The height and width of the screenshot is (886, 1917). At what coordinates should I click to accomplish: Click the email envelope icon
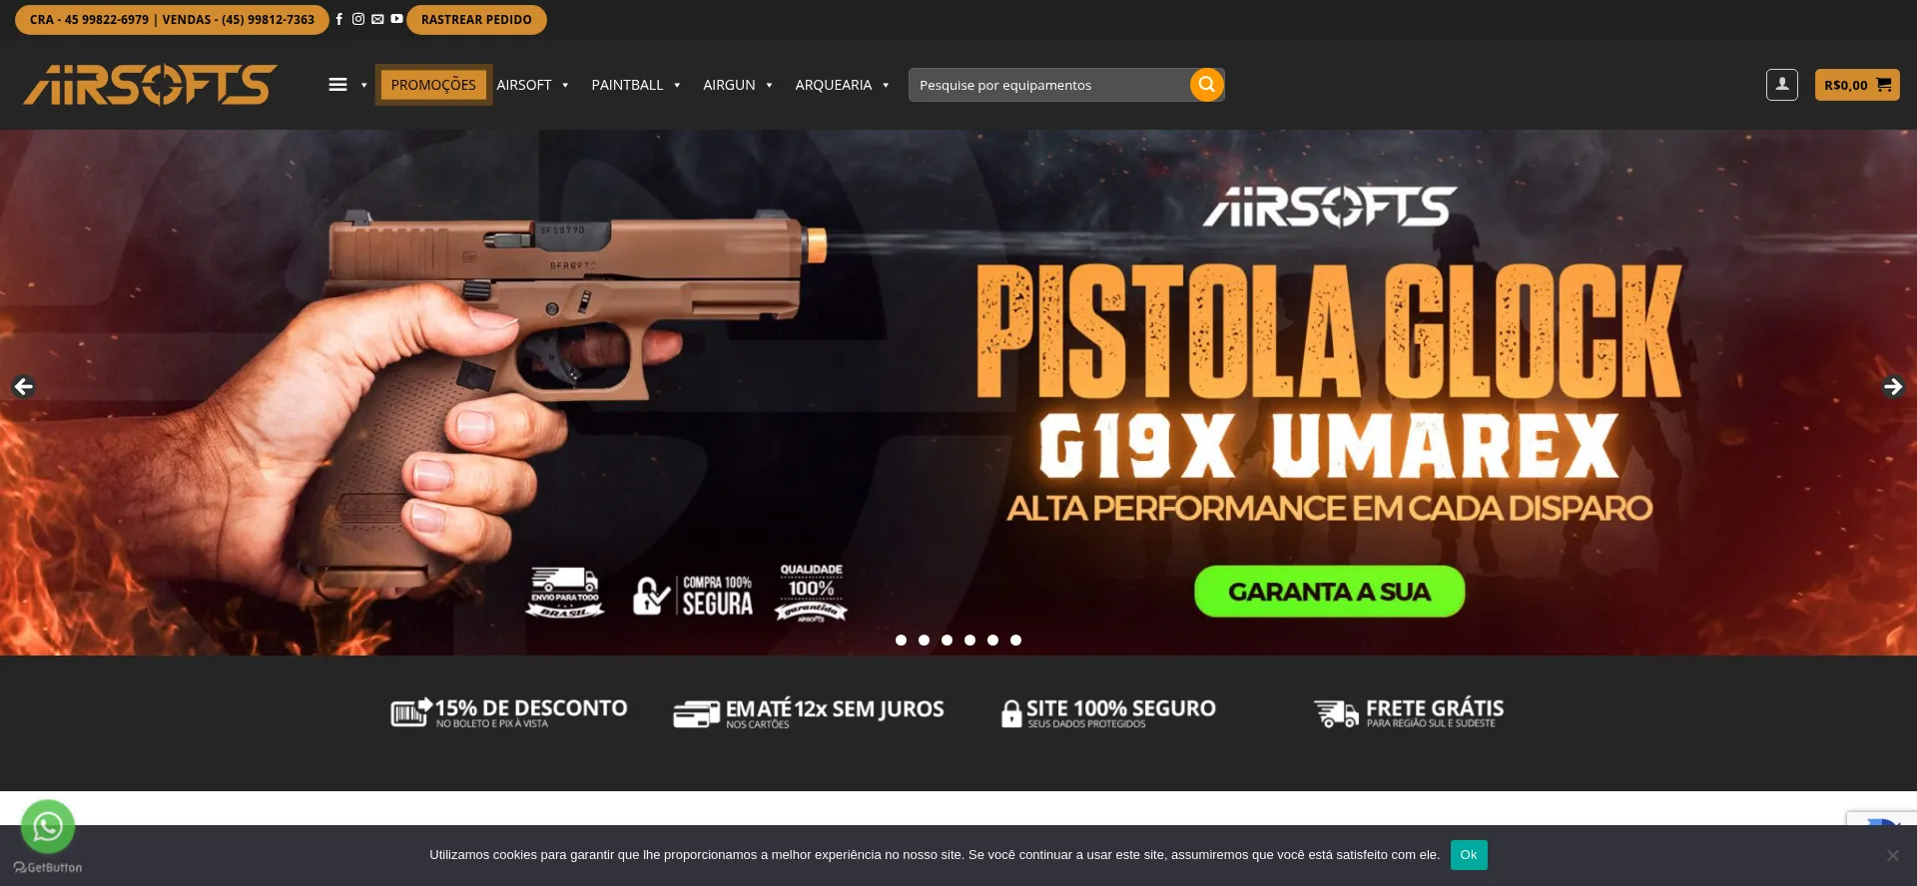(377, 19)
